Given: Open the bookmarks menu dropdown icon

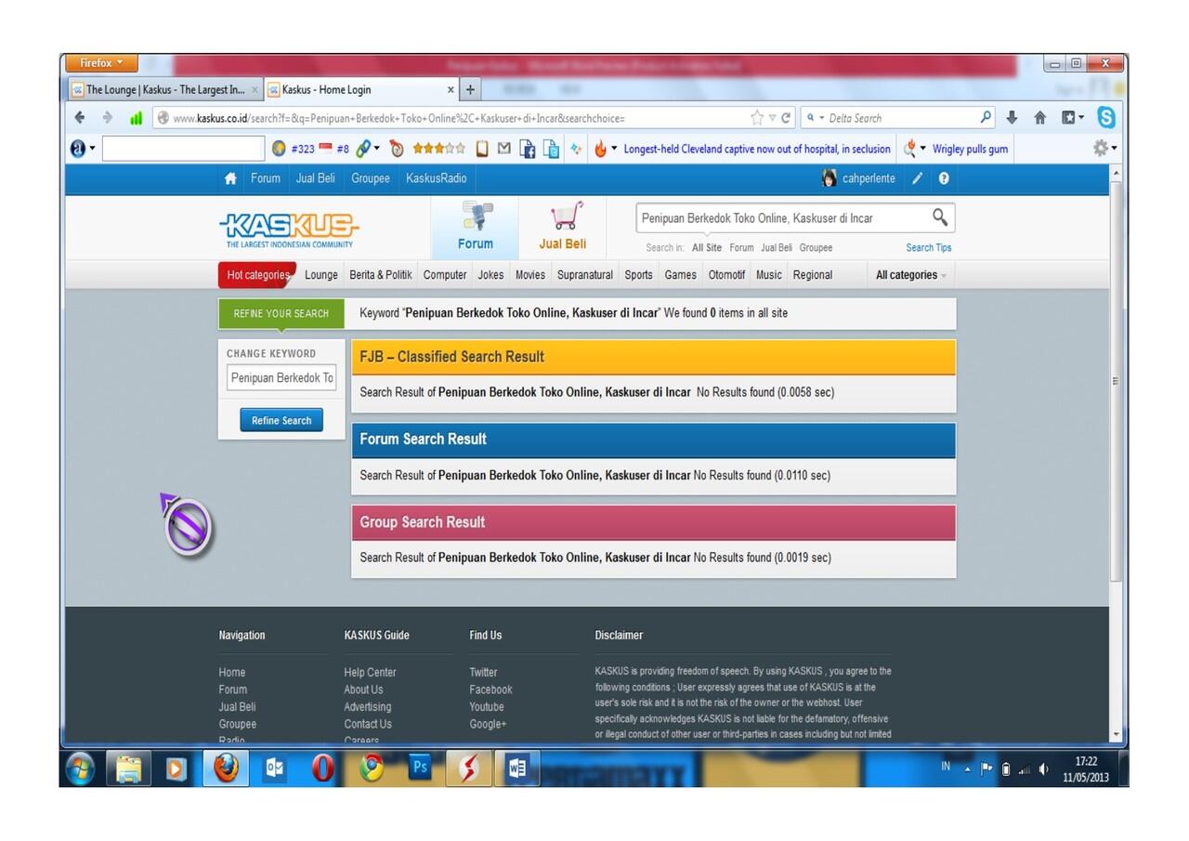Looking at the screenshot, I should (x=1073, y=118).
